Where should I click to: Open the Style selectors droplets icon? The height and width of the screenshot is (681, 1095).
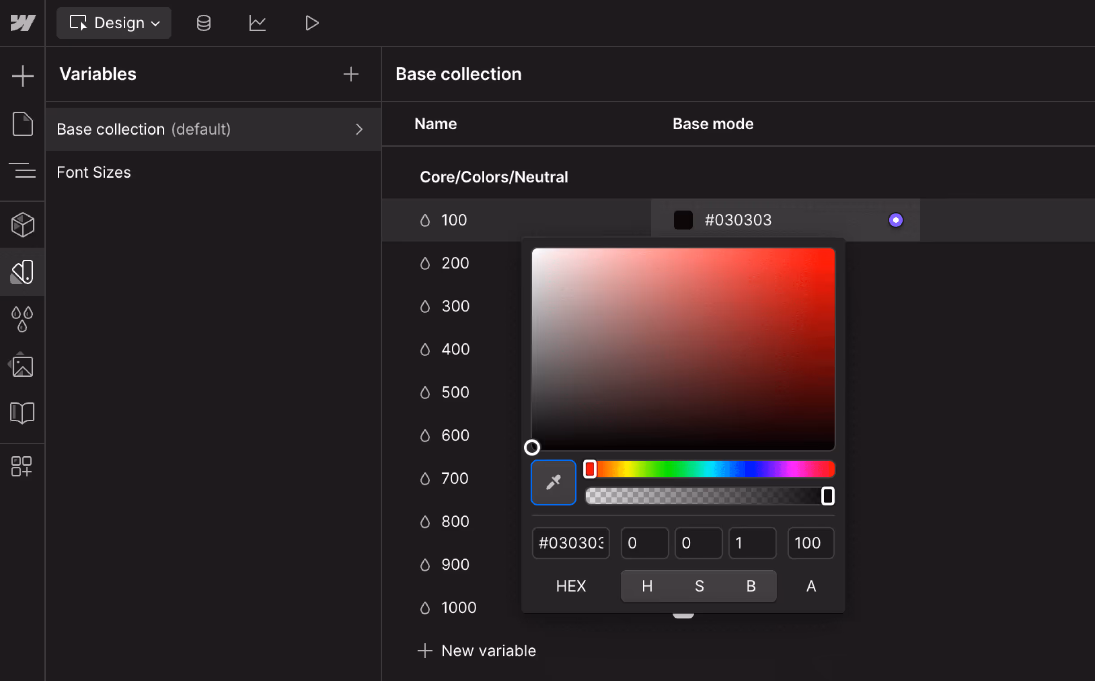(x=22, y=319)
